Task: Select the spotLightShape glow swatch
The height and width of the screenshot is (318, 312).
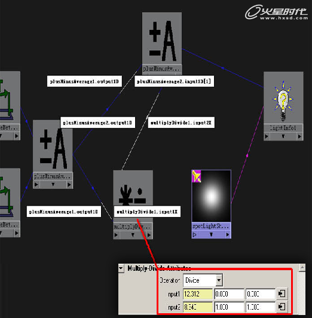Action: (x=211, y=196)
